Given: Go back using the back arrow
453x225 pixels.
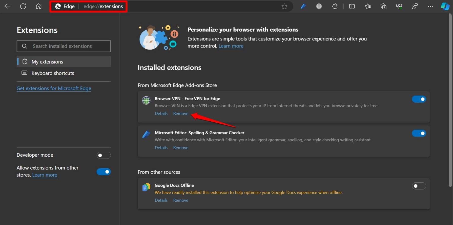Looking at the screenshot, I should 7,6.
